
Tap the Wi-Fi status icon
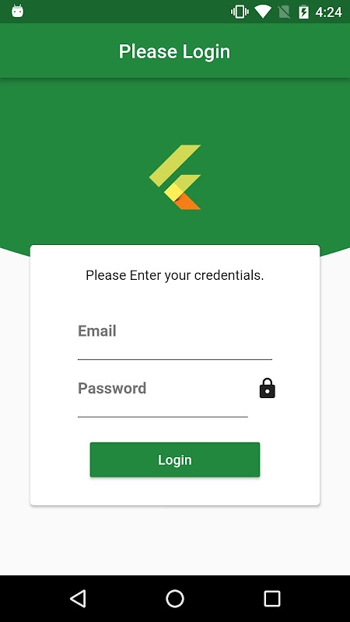click(262, 12)
